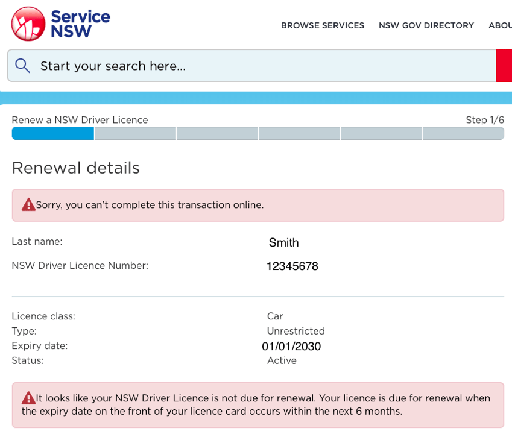Viewport: 512px width, 434px height.
Task: Click the warning icon in the renewal notice
Action: point(28,398)
